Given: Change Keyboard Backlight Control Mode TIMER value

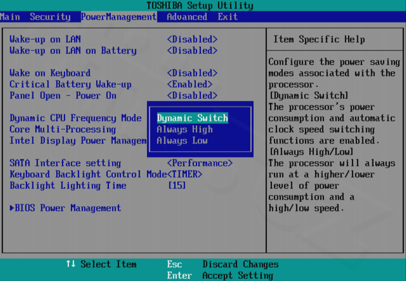Looking at the screenshot, I should (184, 174).
